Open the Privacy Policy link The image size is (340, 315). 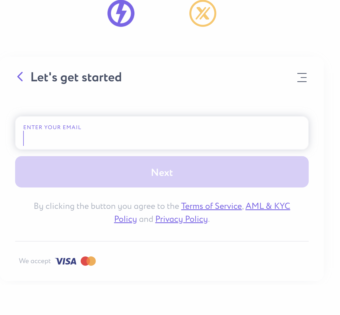point(181,219)
